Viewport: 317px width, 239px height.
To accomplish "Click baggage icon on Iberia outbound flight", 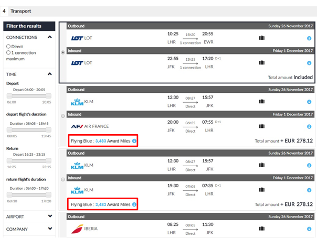I will (x=261, y=228).
